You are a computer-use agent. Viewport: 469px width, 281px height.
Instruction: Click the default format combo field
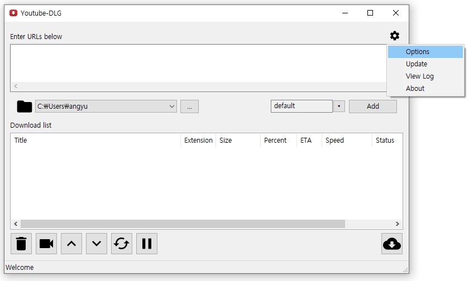[301, 106]
